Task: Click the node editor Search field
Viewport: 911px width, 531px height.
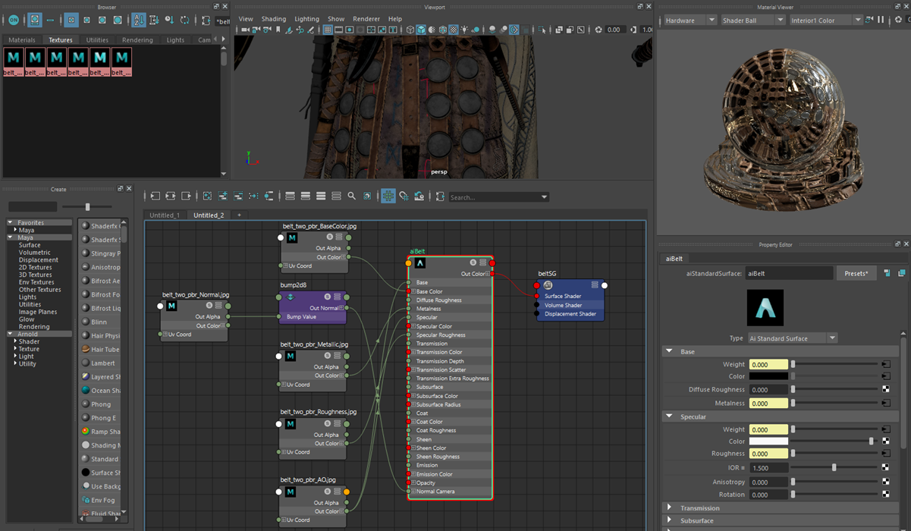Action: 493,197
